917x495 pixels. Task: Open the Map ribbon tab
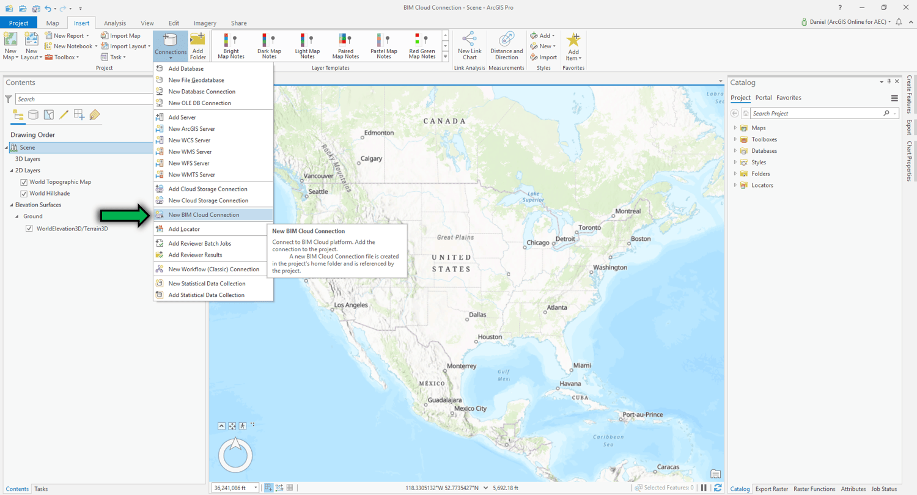[53, 23]
